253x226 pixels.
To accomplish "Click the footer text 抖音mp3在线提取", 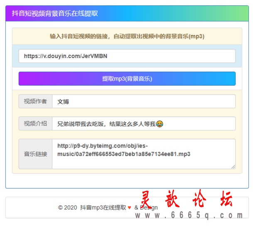I will click(x=103, y=207).
